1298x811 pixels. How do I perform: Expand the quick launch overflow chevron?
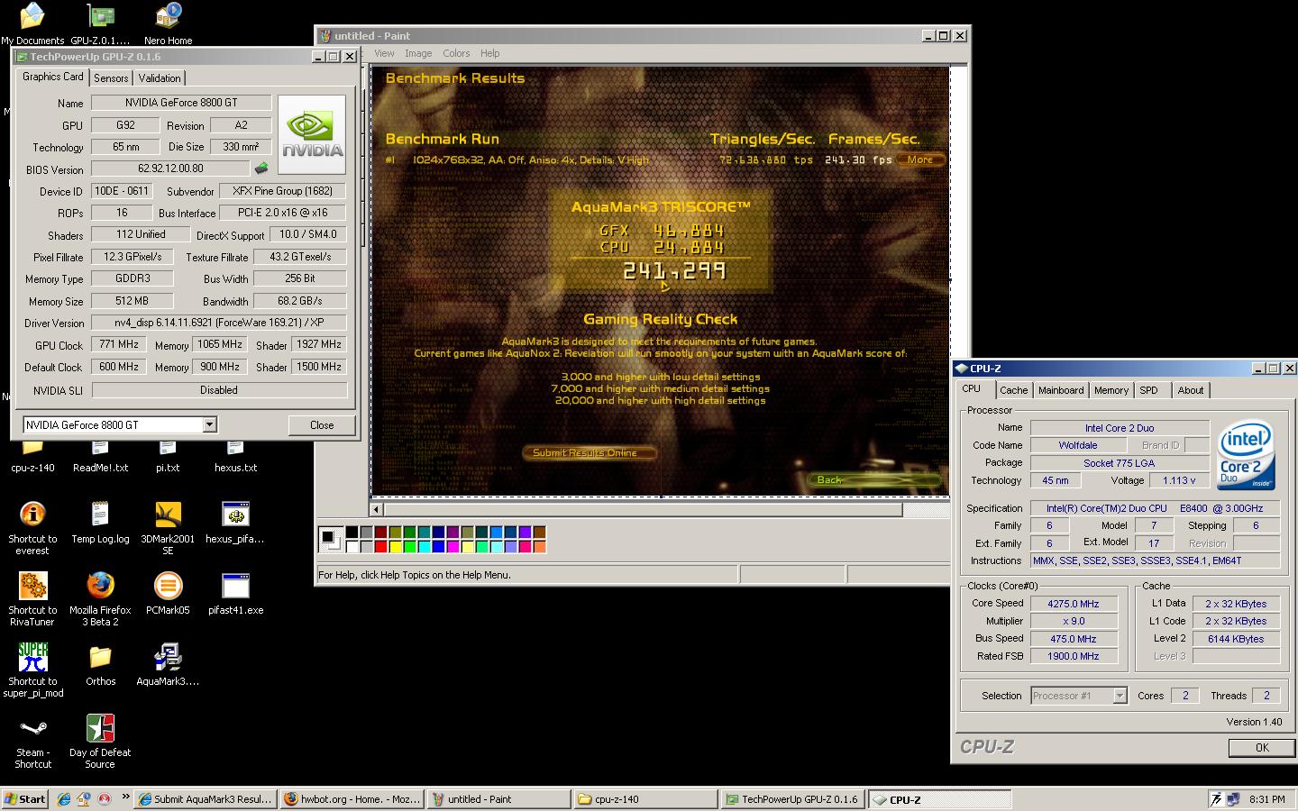pyautogui.click(x=125, y=798)
